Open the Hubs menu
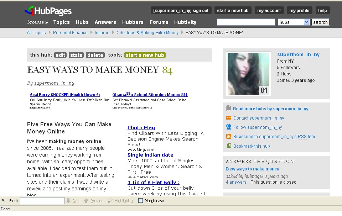This screenshot has width=342, height=216. [82, 22]
